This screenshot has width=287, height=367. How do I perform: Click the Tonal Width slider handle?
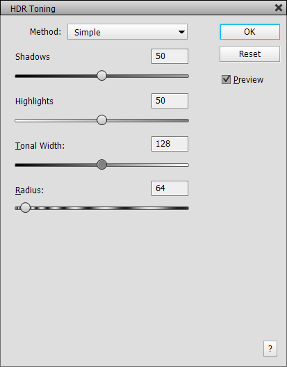(x=102, y=165)
